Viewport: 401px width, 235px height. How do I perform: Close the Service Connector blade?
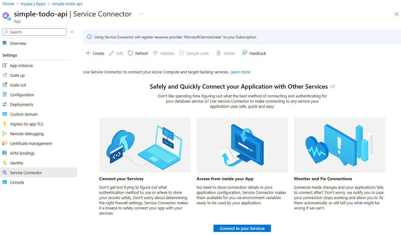click(396, 14)
